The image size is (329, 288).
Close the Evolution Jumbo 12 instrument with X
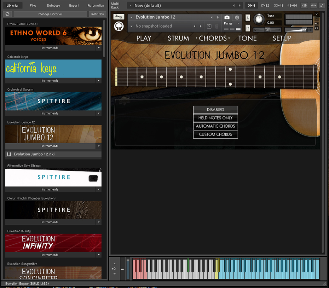tap(317, 15)
